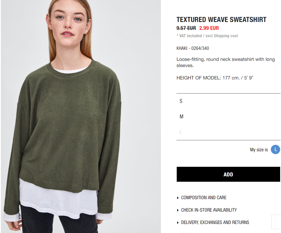Viewport: 281px width, 233px height.
Task: Click the white box at the lower right edge
Action: [276, 222]
